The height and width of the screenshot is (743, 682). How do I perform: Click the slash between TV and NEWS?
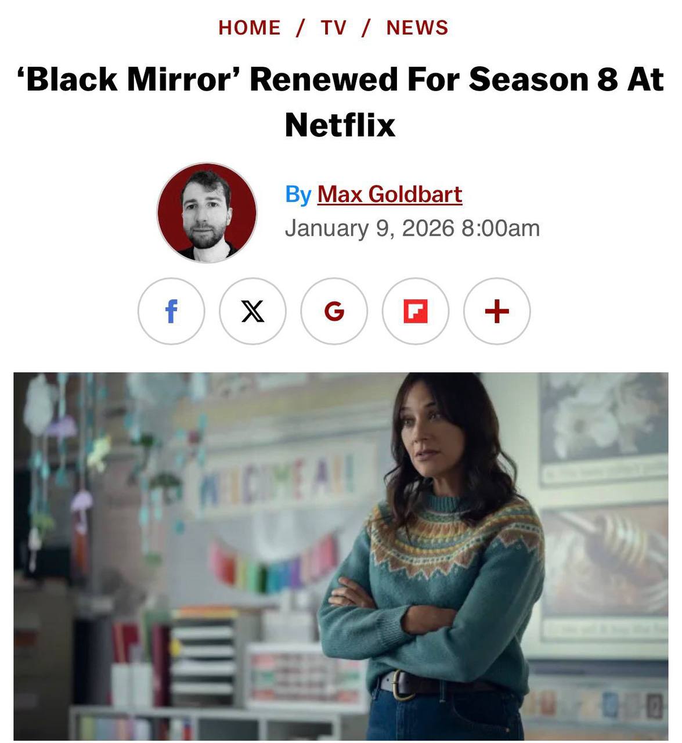click(366, 28)
